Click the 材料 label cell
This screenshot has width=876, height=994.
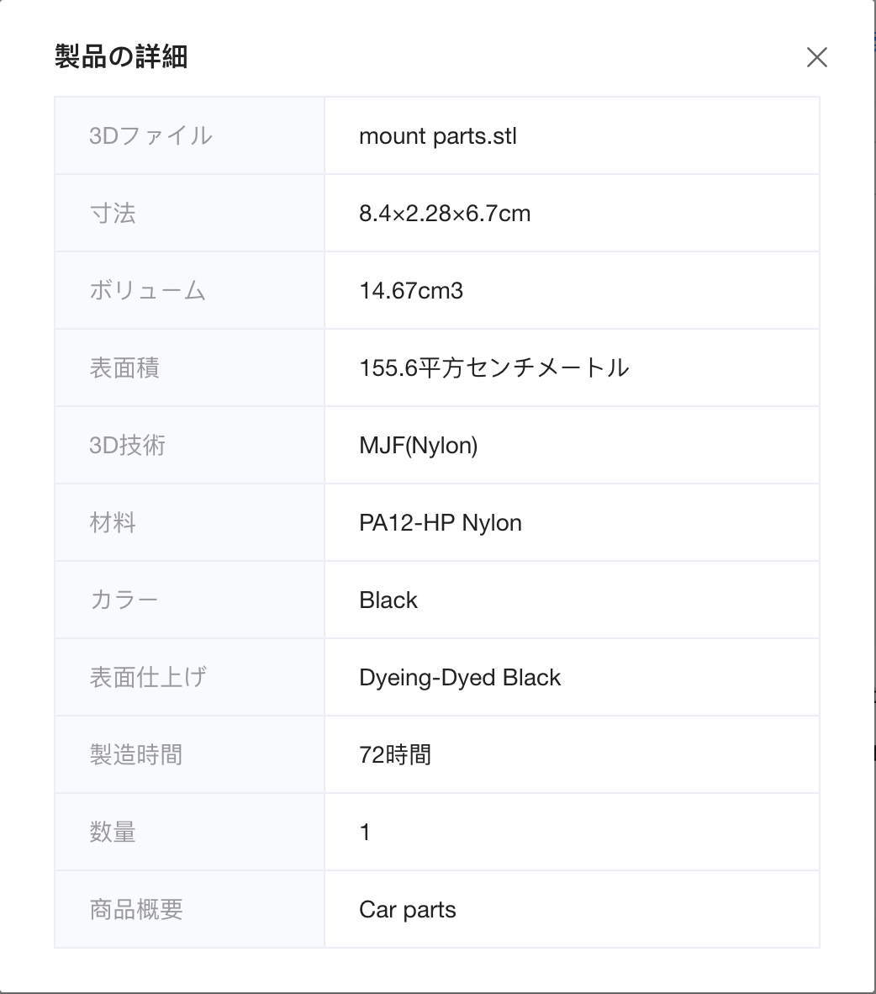click(x=189, y=522)
